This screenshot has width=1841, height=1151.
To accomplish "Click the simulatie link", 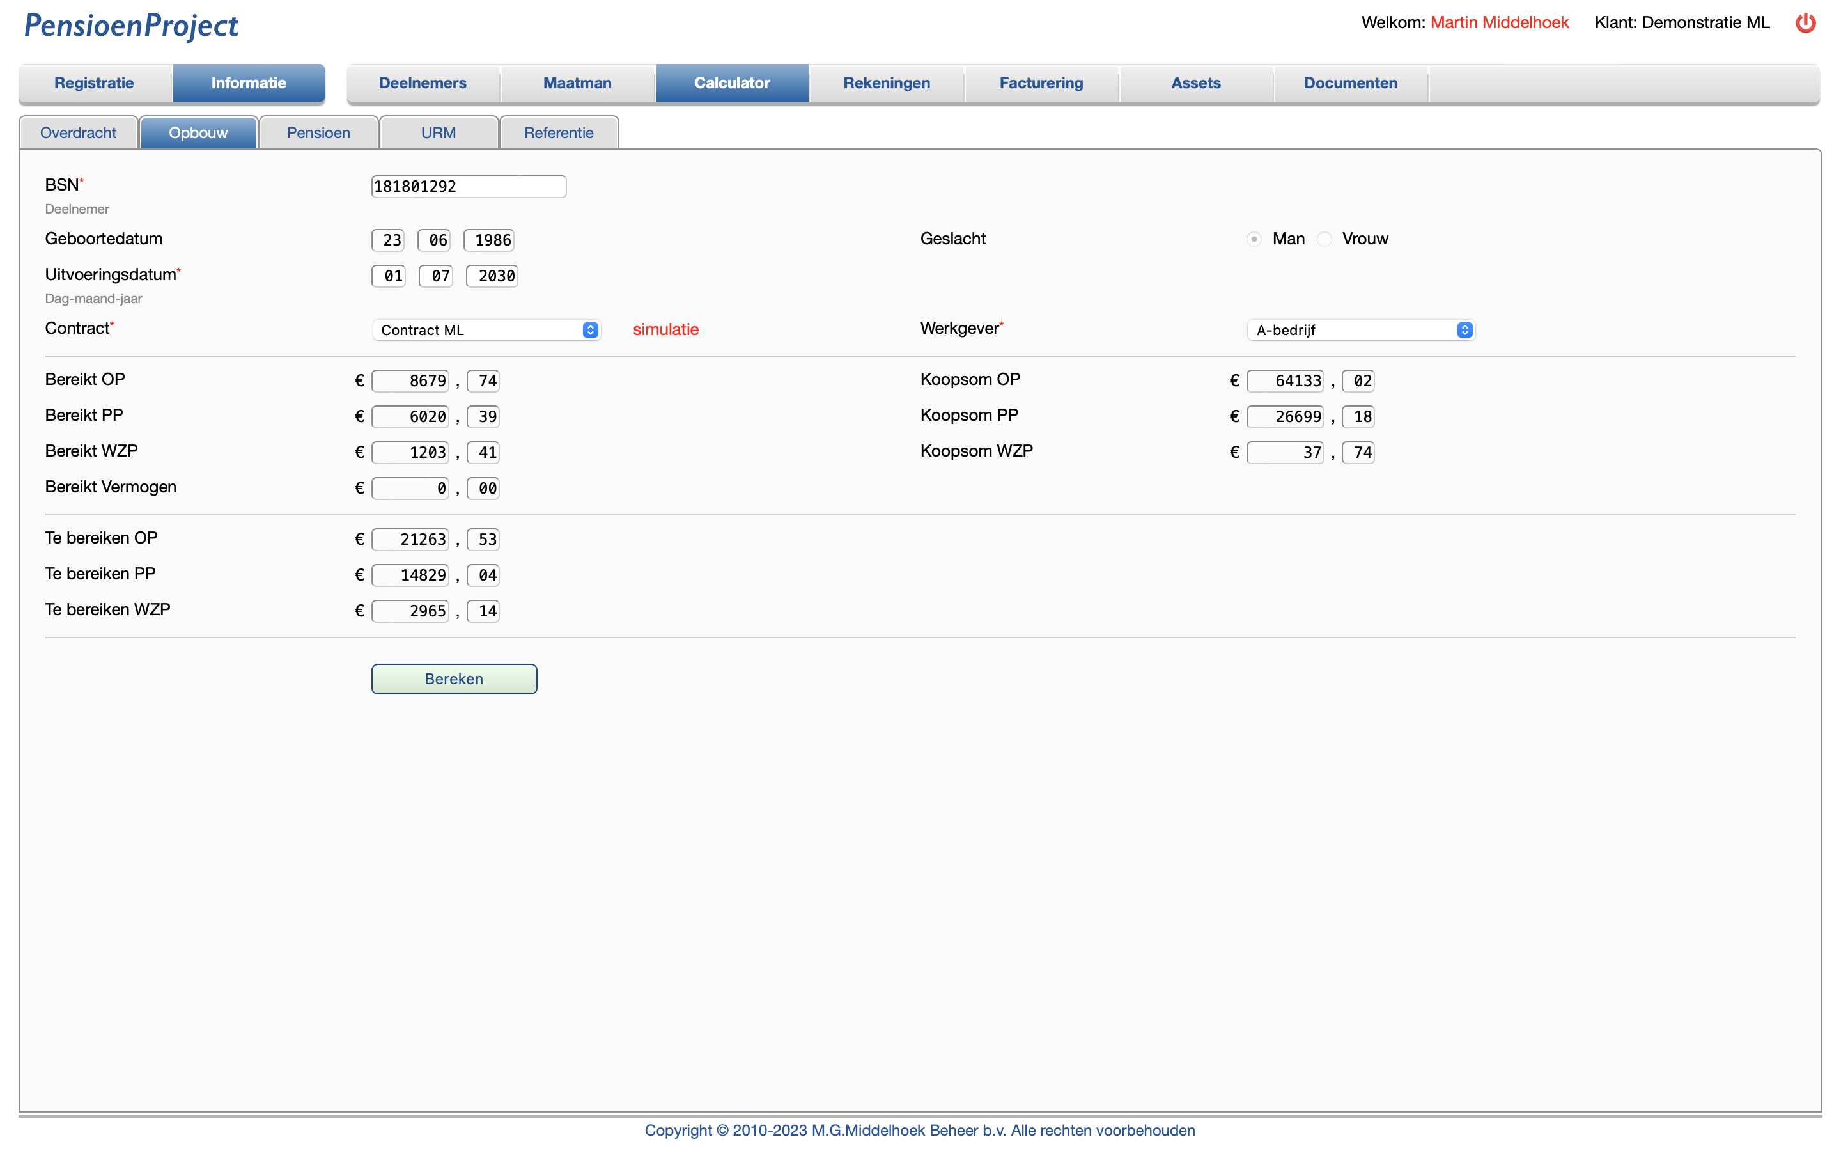I will (665, 329).
